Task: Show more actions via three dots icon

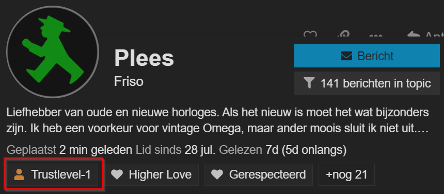Action: (376, 36)
